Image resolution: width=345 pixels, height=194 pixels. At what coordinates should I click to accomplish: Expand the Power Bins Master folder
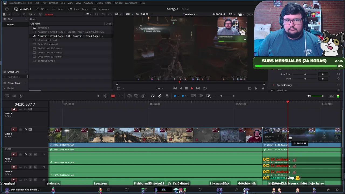[4, 88]
